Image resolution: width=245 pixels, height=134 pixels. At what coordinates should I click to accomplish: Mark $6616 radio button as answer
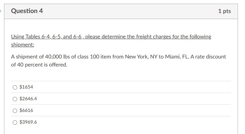point(15,111)
